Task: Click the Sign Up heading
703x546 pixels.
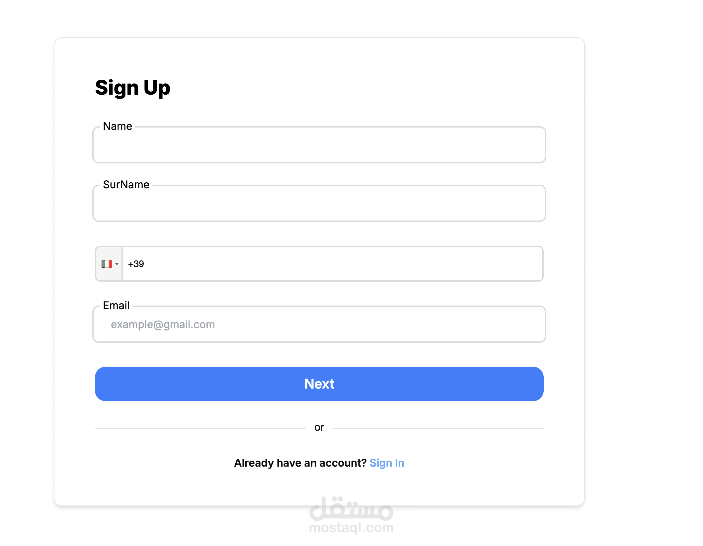Action: click(133, 88)
